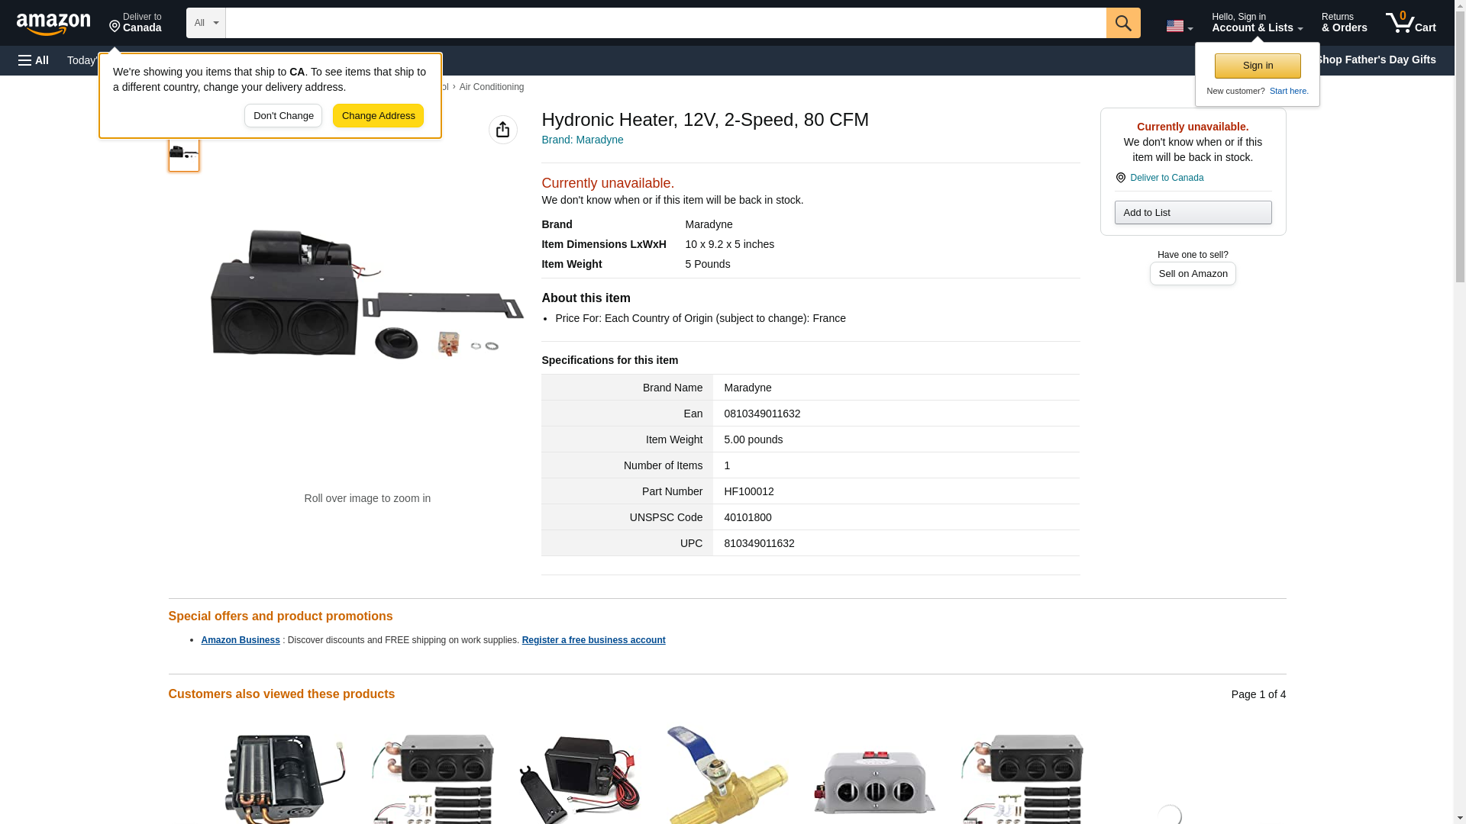The image size is (1466, 824).
Task: Click into the Amazon search field
Action: coord(664,23)
